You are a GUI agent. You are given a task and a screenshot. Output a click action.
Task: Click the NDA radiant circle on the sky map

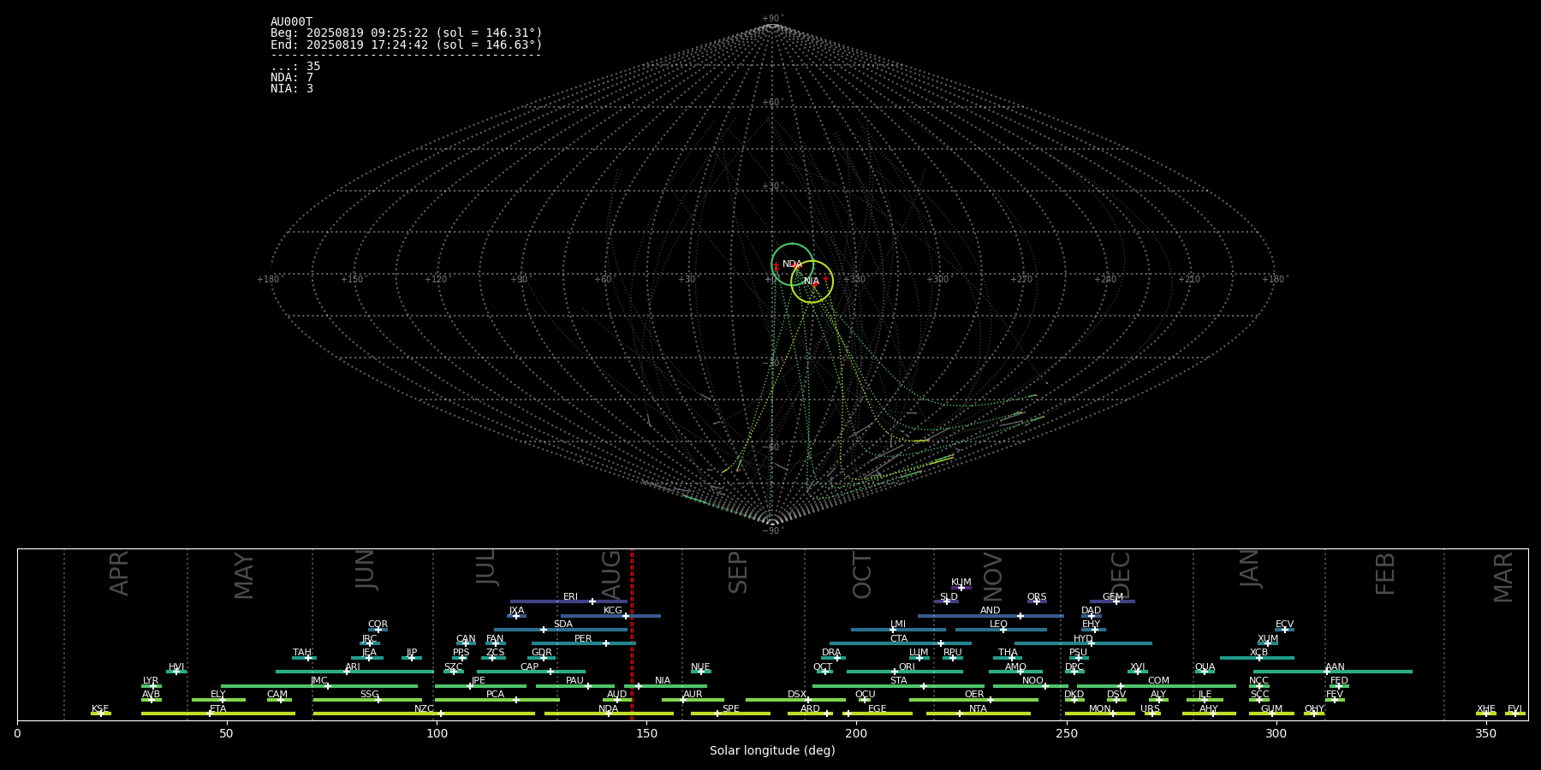(792, 264)
